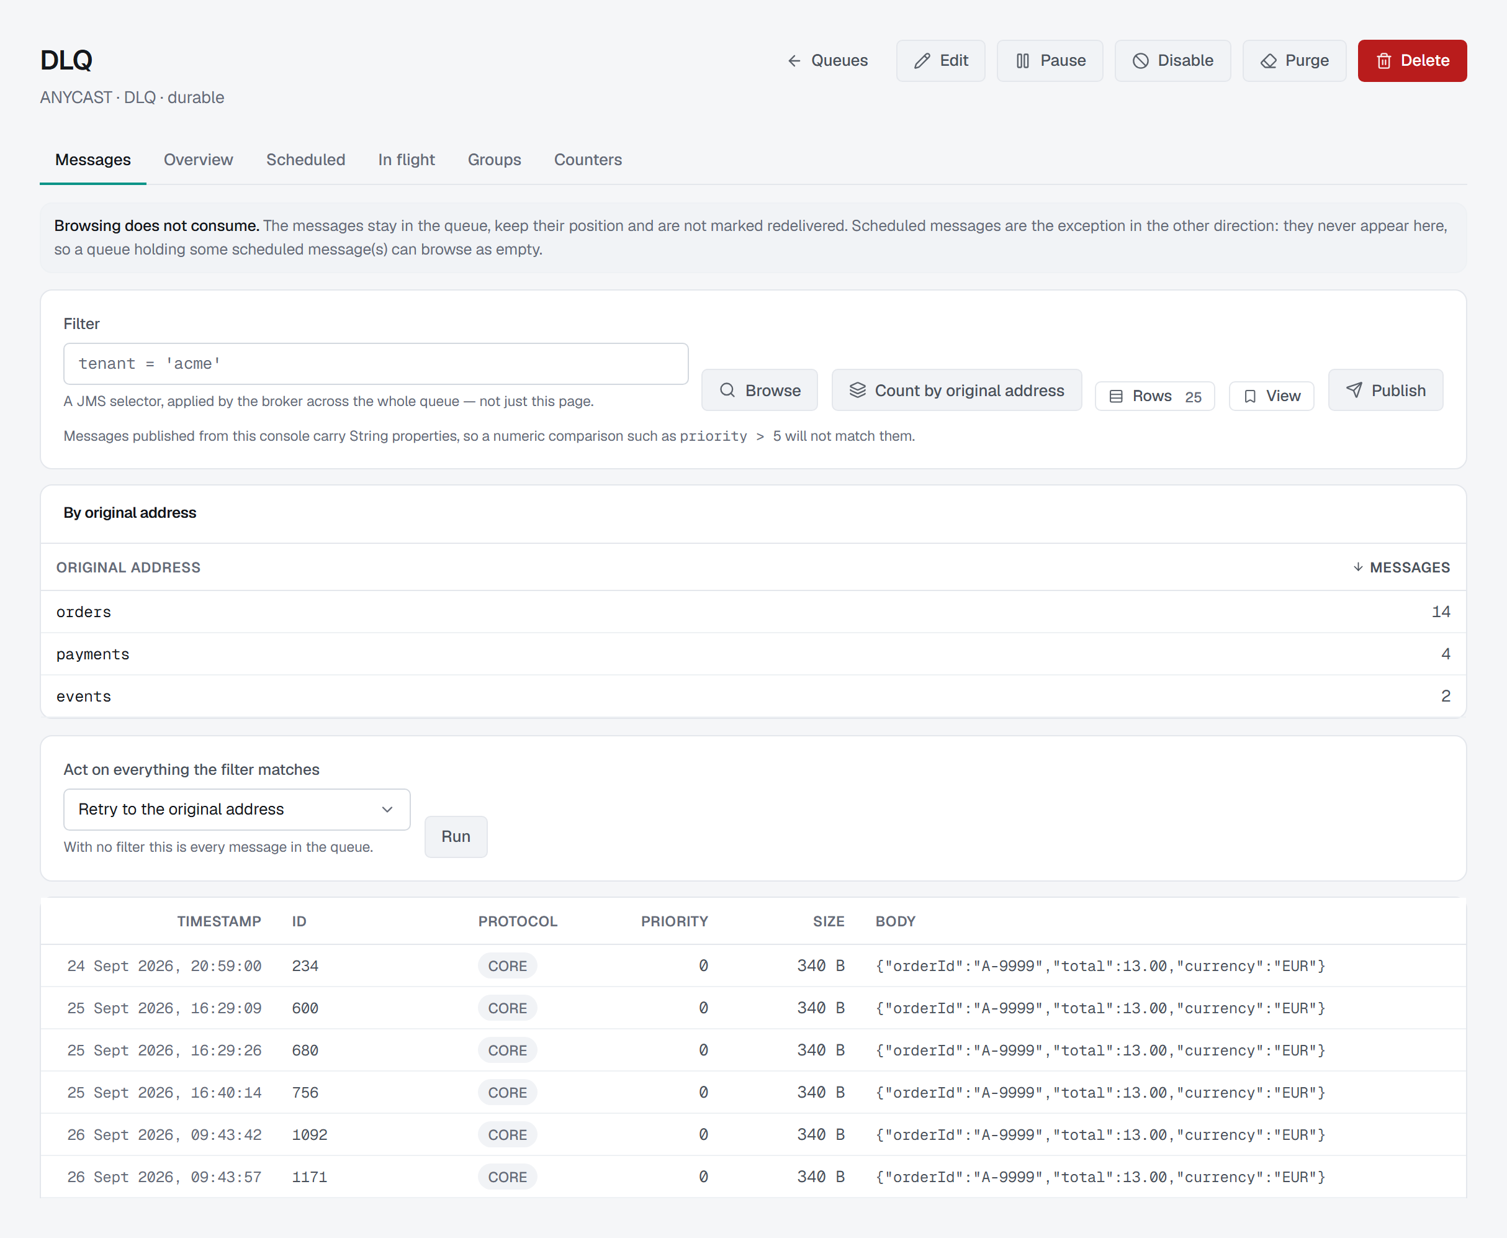Select the events address row

[753, 696]
